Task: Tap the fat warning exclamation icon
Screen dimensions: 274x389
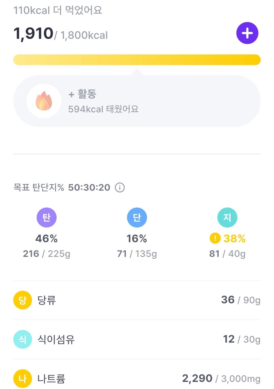Action: [x=215, y=238]
